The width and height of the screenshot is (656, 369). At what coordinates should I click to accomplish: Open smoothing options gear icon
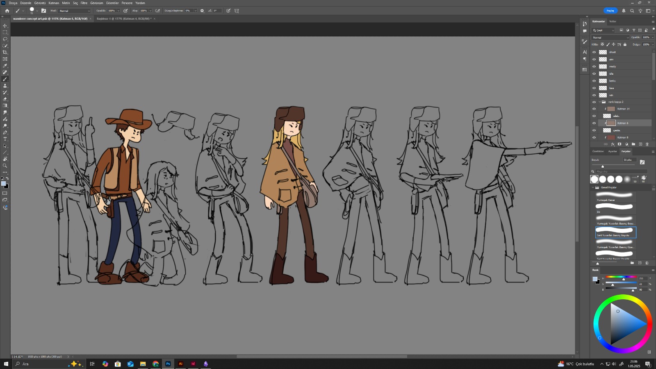click(202, 11)
